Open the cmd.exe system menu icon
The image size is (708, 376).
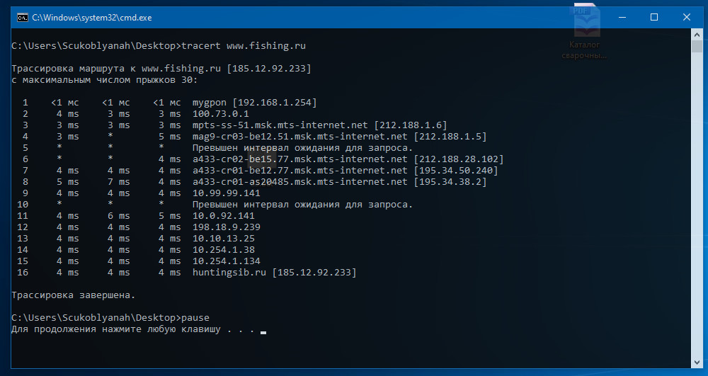[x=23, y=17]
